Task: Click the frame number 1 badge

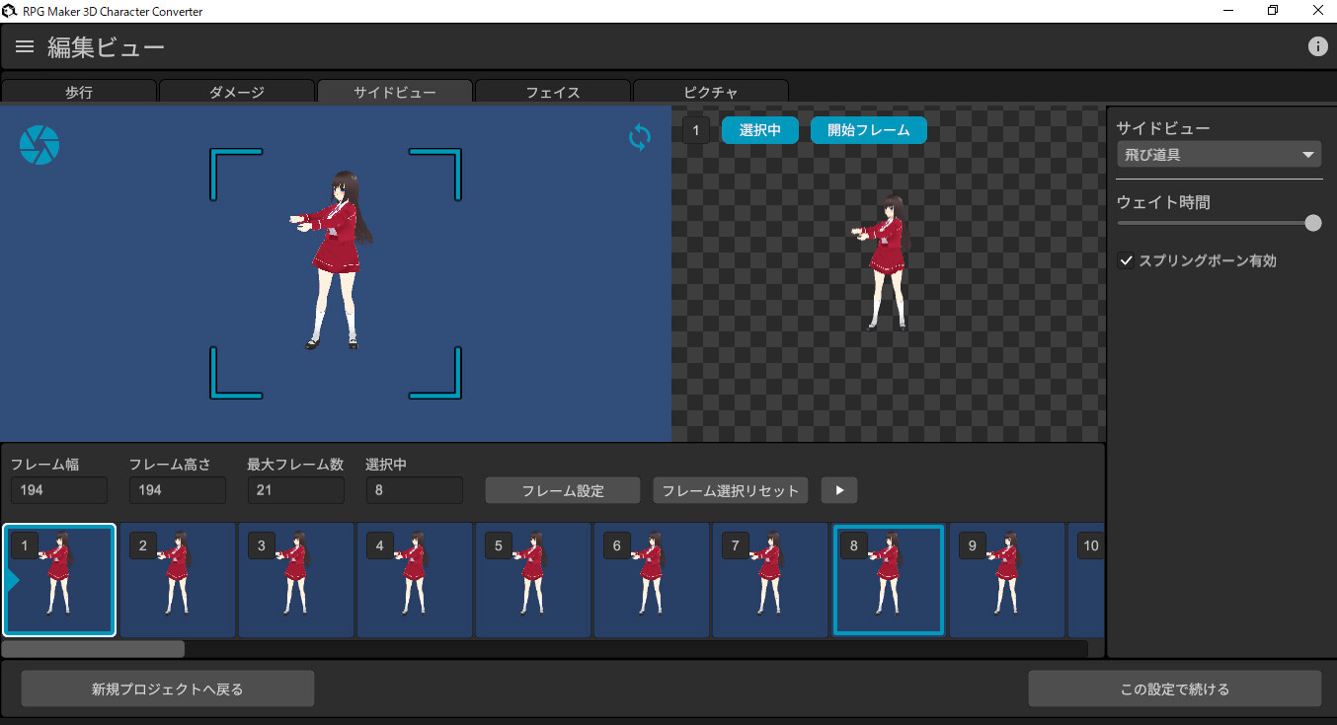Action: point(696,129)
